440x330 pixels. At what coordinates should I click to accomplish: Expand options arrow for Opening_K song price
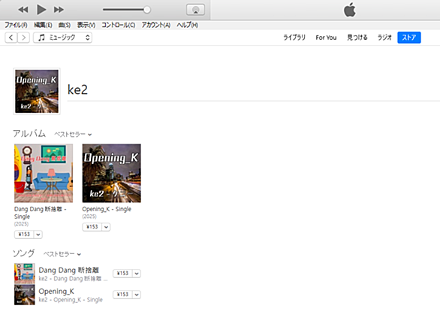[x=137, y=295]
